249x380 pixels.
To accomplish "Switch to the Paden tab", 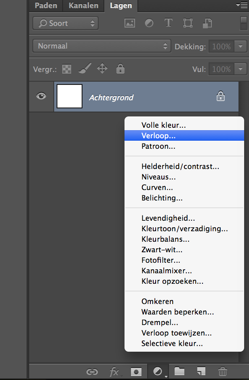I will pos(46,6).
